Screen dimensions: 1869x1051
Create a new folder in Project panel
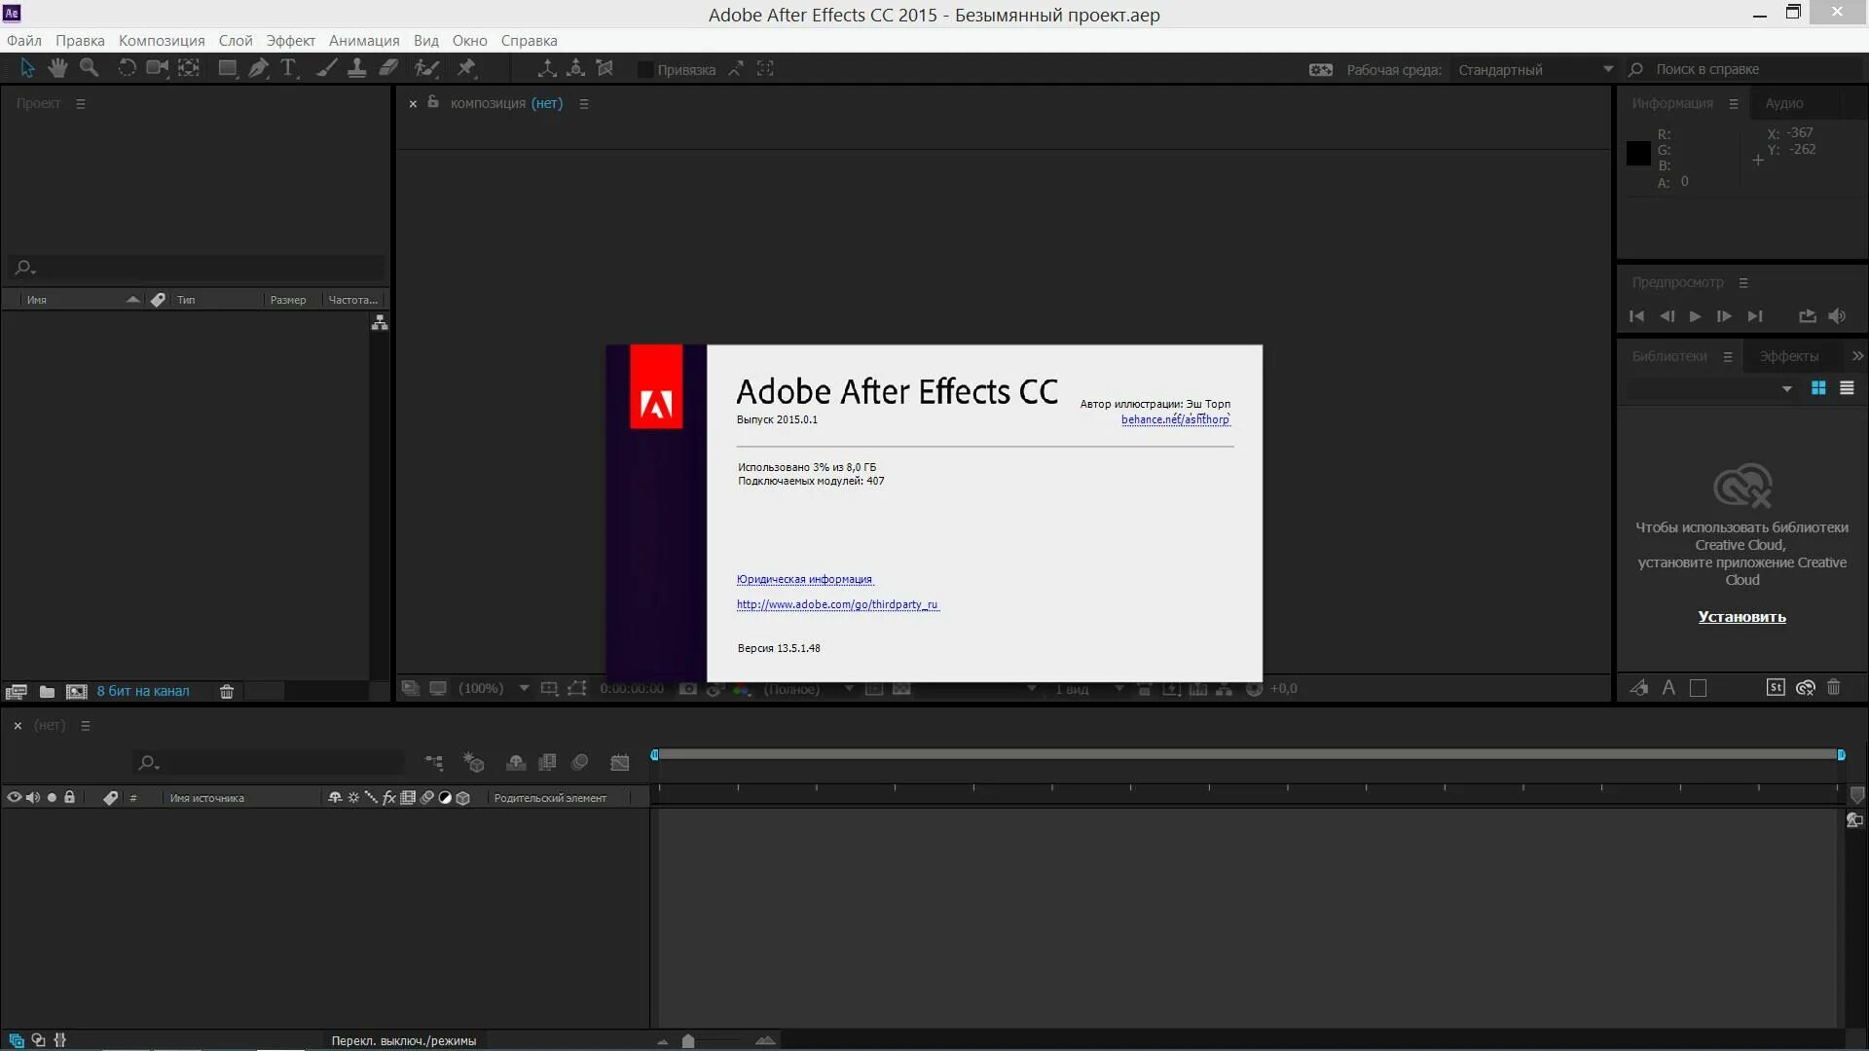pos(47,691)
